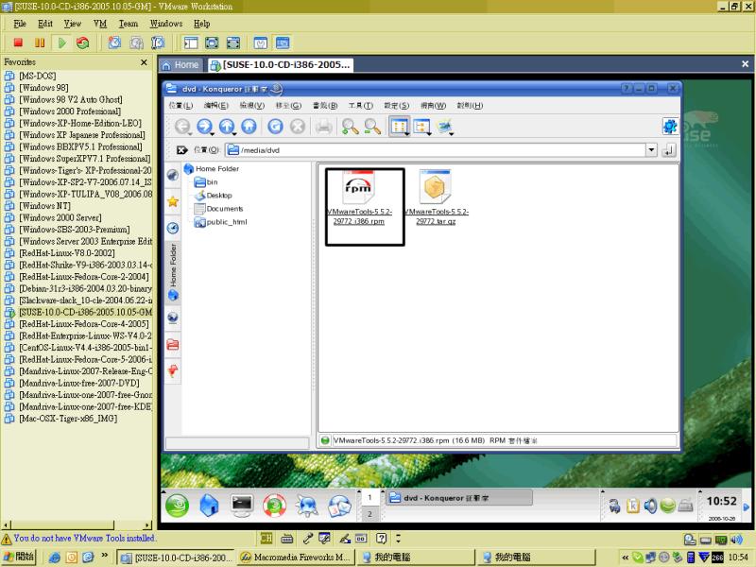
Task: Reload the Konqueror folder view
Action: [x=275, y=127]
